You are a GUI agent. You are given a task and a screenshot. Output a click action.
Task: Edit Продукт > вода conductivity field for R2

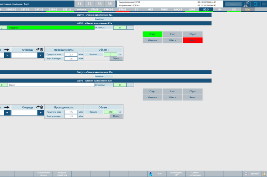(x=71, y=54)
